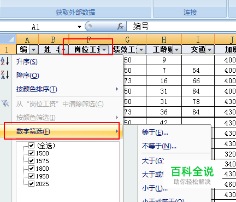Viewport: 236px width, 202px height.
Task: Sort ascending with 升序(S)
Action: (27, 62)
